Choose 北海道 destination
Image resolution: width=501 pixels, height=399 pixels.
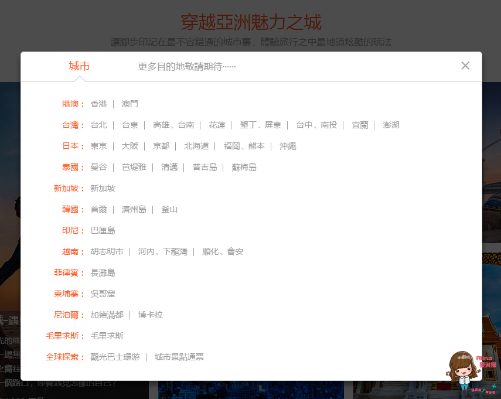click(x=196, y=146)
